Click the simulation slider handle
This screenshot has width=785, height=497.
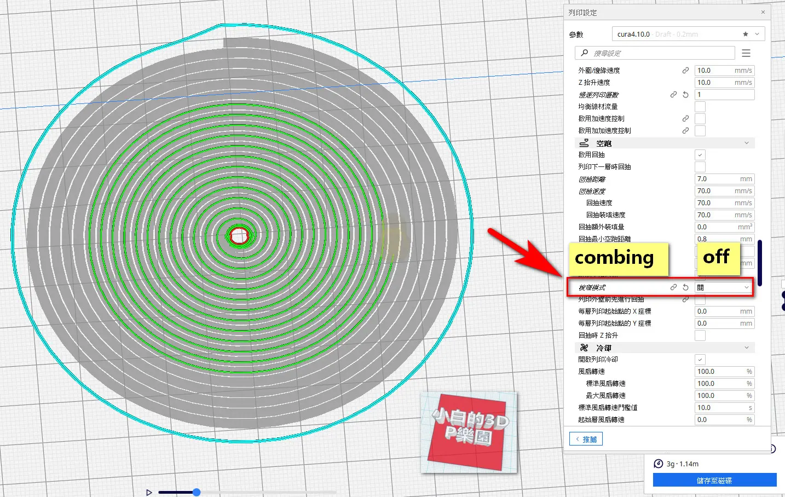(197, 493)
